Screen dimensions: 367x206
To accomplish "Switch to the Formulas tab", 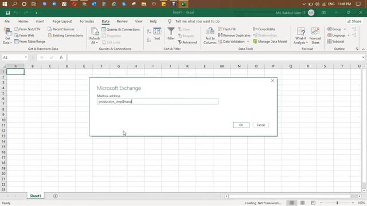I will pyautogui.click(x=87, y=21).
